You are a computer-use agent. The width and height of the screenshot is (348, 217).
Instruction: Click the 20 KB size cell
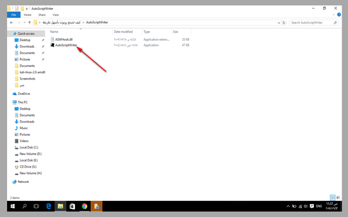pyautogui.click(x=185, y=40)
